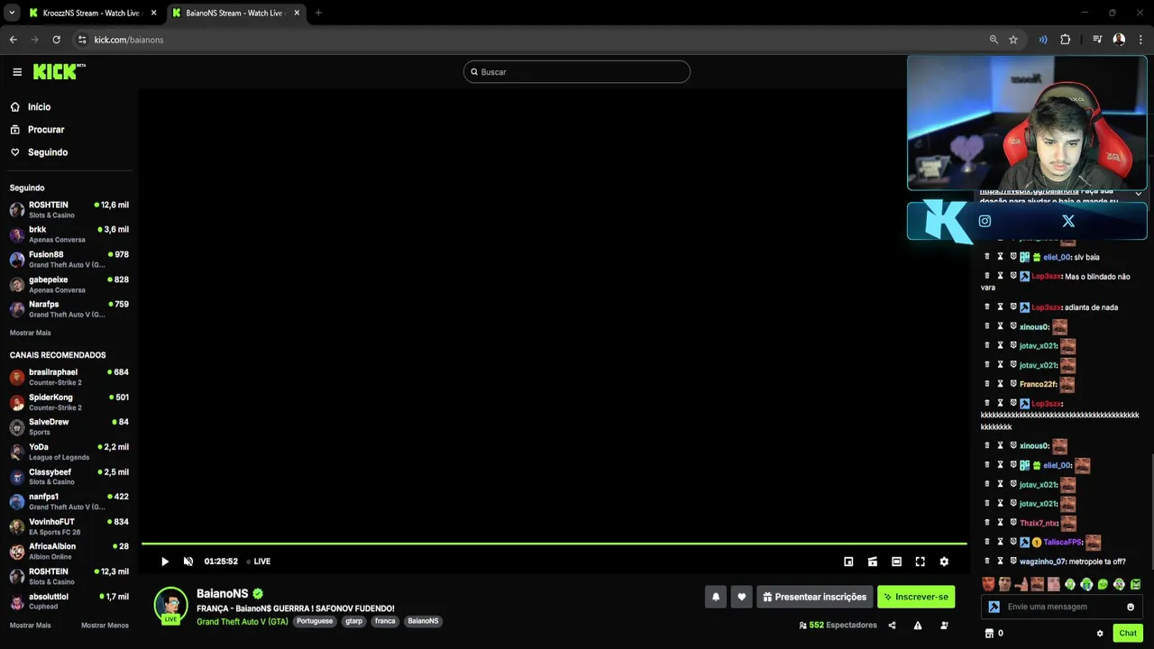Show more recommended channels at bottom
The height and width of the screenshot is (649, 1154).
pos(31,626)
